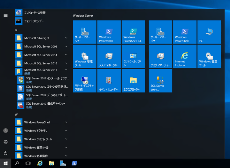This screenshot has height=168, width=230.
Task: Open the Internet Explorer tile
Action: tap(185, 56)
